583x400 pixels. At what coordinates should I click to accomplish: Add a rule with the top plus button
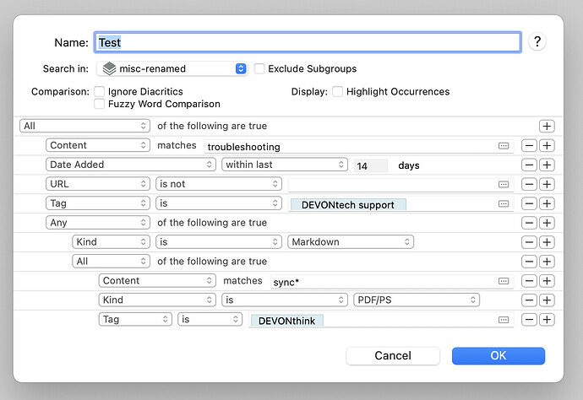(x=547, y=126)
